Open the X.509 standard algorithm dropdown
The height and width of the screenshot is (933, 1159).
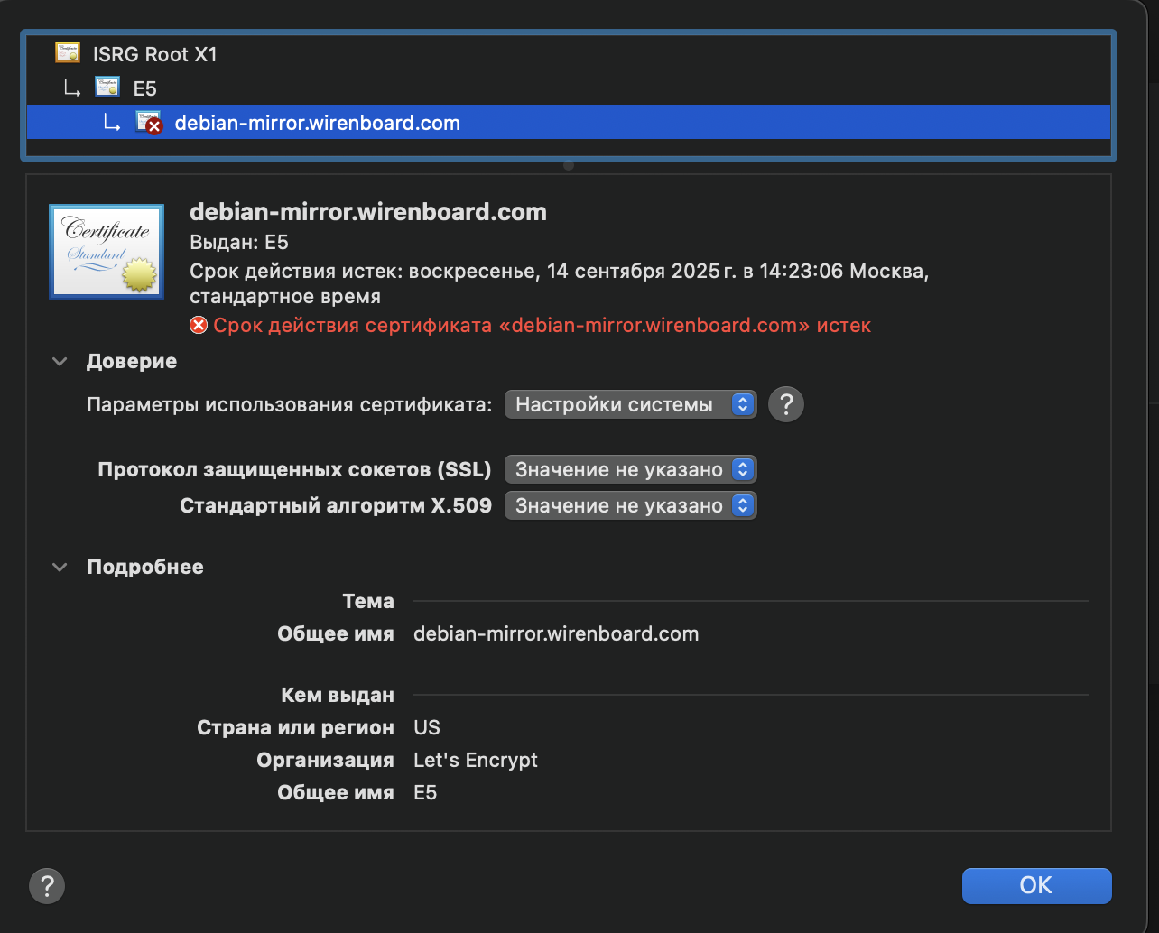pyautogui.click(x=629, y=505)
